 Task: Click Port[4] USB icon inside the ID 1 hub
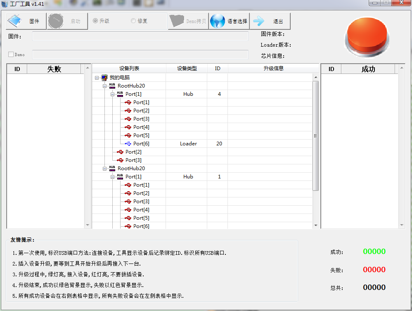pyautogui.click(x=128, y=210)
